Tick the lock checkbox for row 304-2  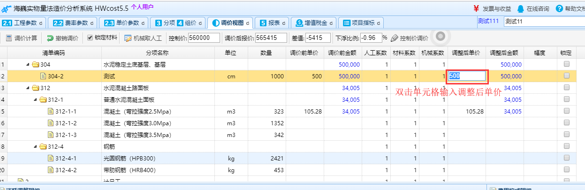(567, 76)
